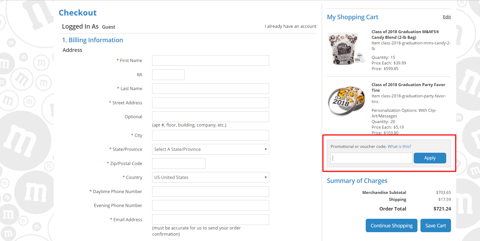Click the 'Quantity: 20' text
This screenshot has height=241, width=480.
coord(383,122)
